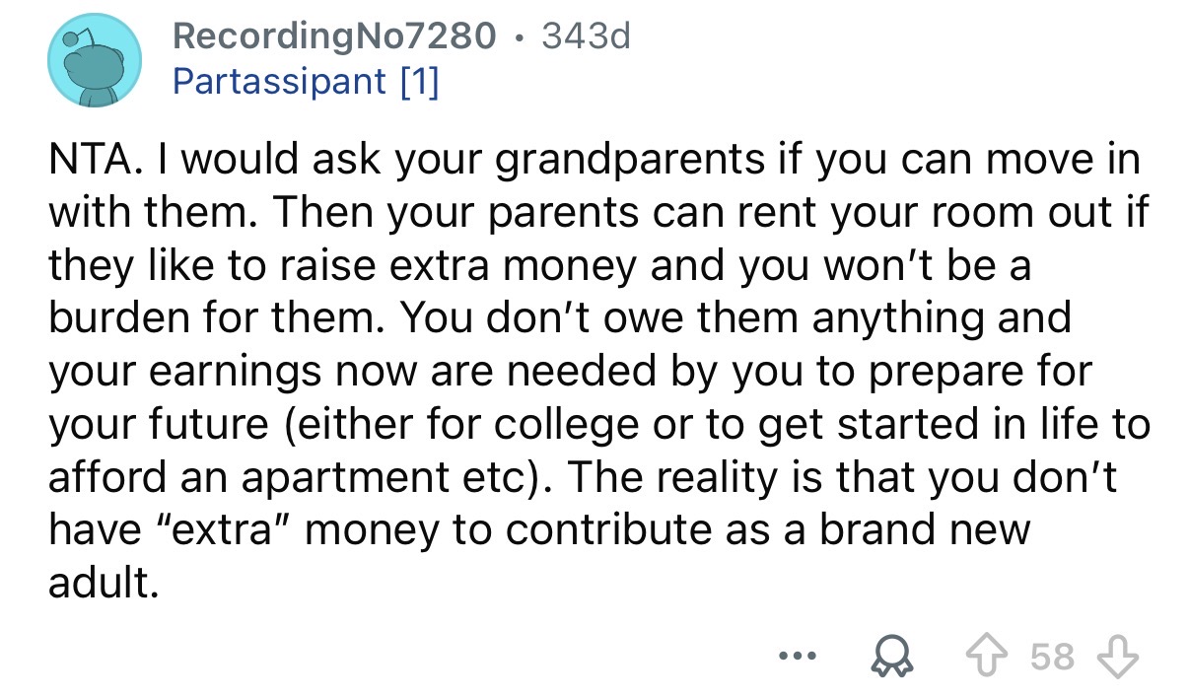Click the word "earnings" in the comment
The image size is (1189, 698).
[x=235, y=372]
